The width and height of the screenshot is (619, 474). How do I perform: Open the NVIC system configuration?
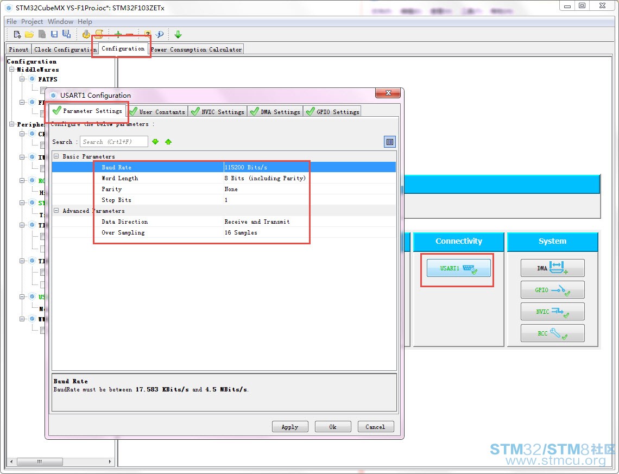(552, 312)
